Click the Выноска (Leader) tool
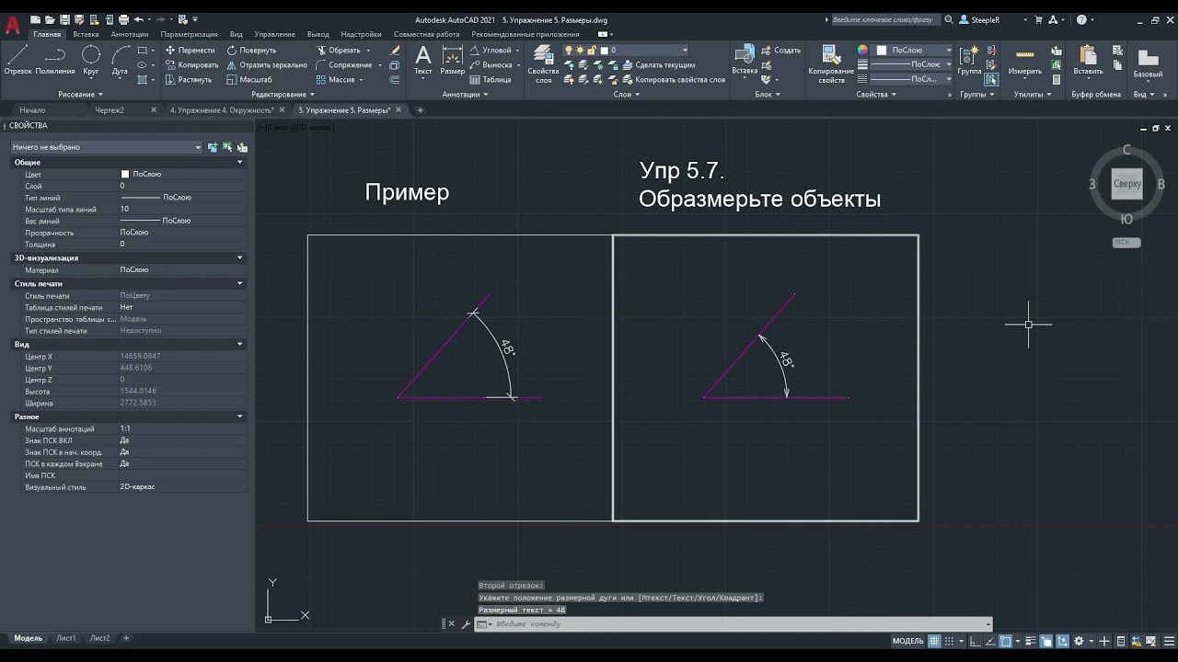 (x=491, y=65)
